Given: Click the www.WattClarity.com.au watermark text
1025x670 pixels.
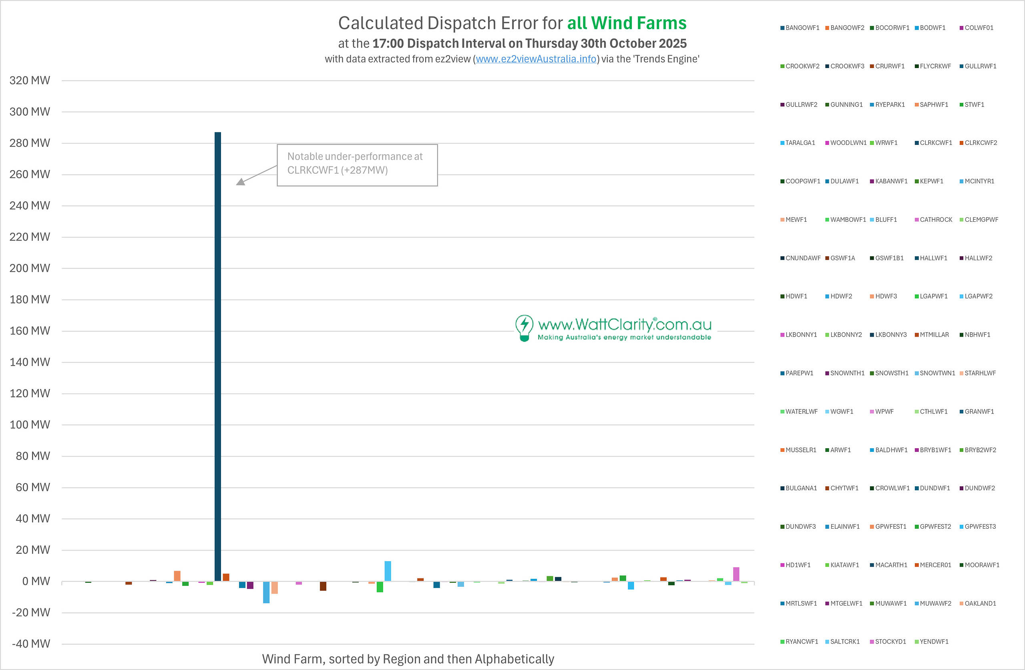Looking at the screenshot, I should (x=625, y=324).
